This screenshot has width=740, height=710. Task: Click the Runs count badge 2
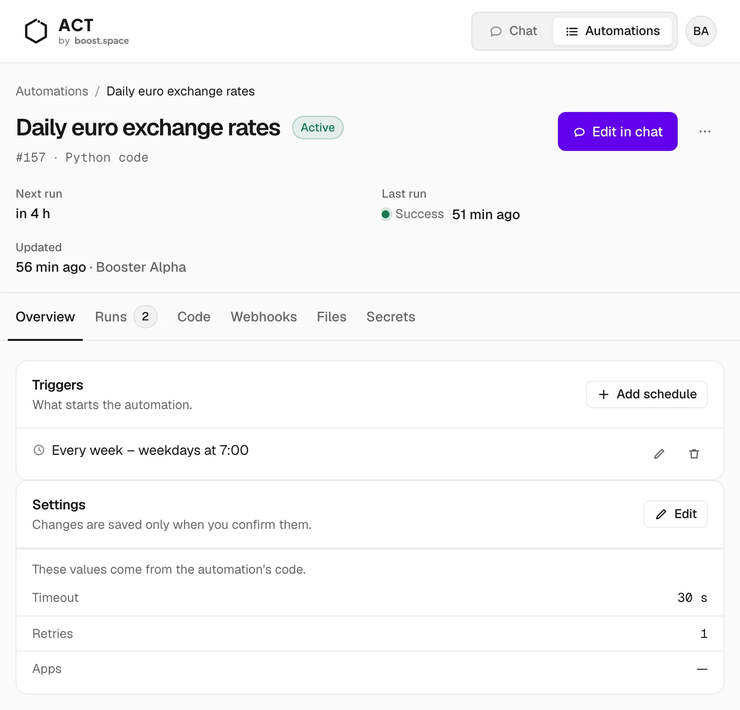[145, 317]
